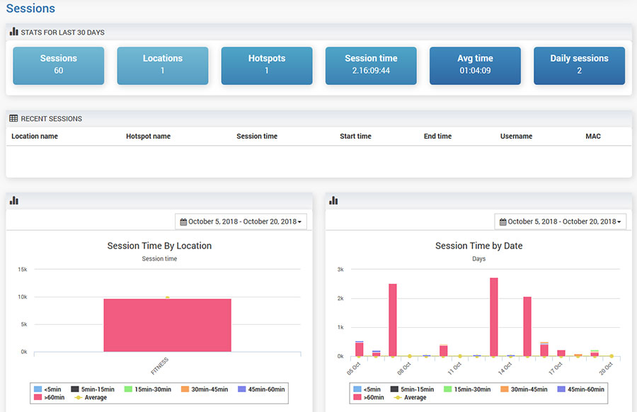Open date range dropdown for Date chart
The width and height of the screenshot is (637, 412).
560,222
